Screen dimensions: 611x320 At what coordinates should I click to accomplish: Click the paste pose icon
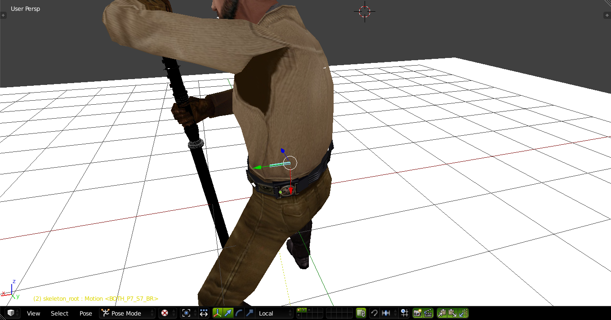[453, 313]
